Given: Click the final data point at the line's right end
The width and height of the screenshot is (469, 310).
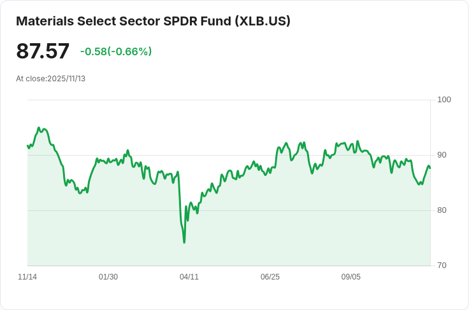Looking at the screenshot, I should coord(430,168).
